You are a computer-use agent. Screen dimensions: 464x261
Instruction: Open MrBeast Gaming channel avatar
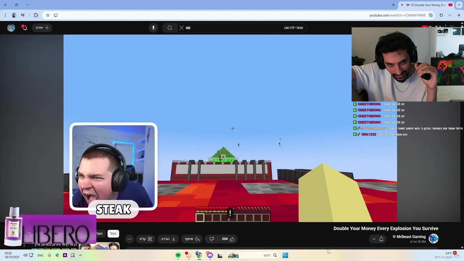pyautogui.click(x=434, y=239)
